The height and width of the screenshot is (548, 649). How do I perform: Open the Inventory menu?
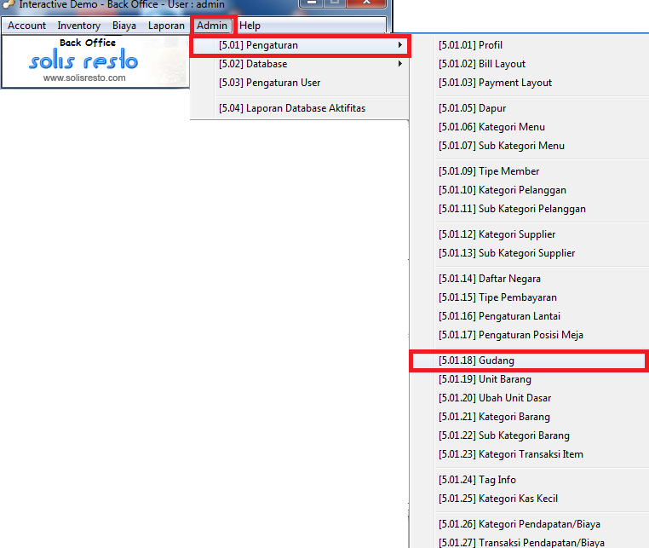(79, 26)
